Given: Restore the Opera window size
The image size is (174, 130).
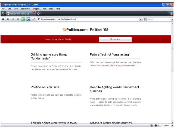Looking at the screenshot, I should point(168,5).
